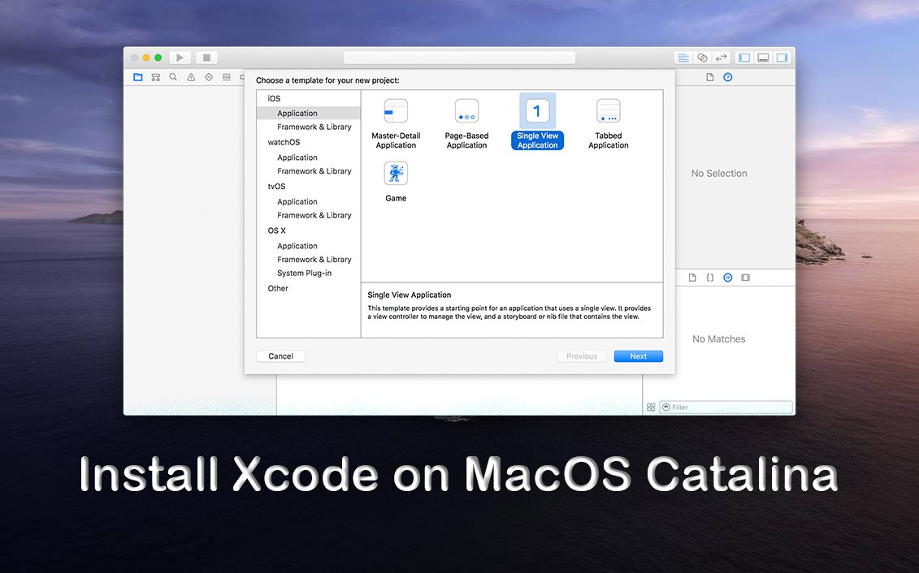The image size is (919, 573).
Task: Click the OS X section header
Action: [x=276, y=230]
